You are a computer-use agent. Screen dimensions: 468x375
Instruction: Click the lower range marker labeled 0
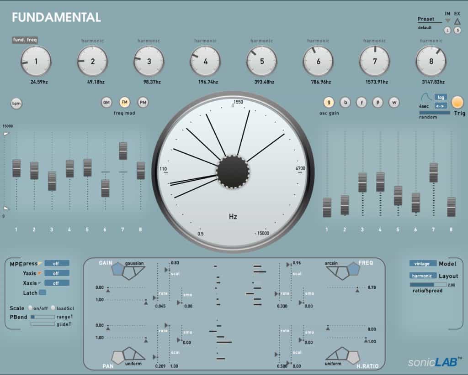[x=6, y=208]
